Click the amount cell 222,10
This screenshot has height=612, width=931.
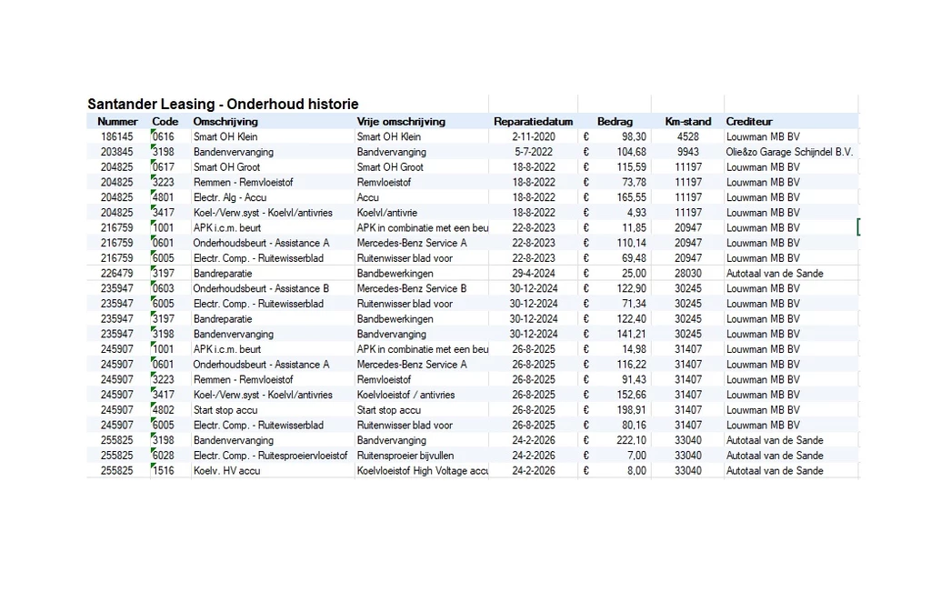[631, 440]
